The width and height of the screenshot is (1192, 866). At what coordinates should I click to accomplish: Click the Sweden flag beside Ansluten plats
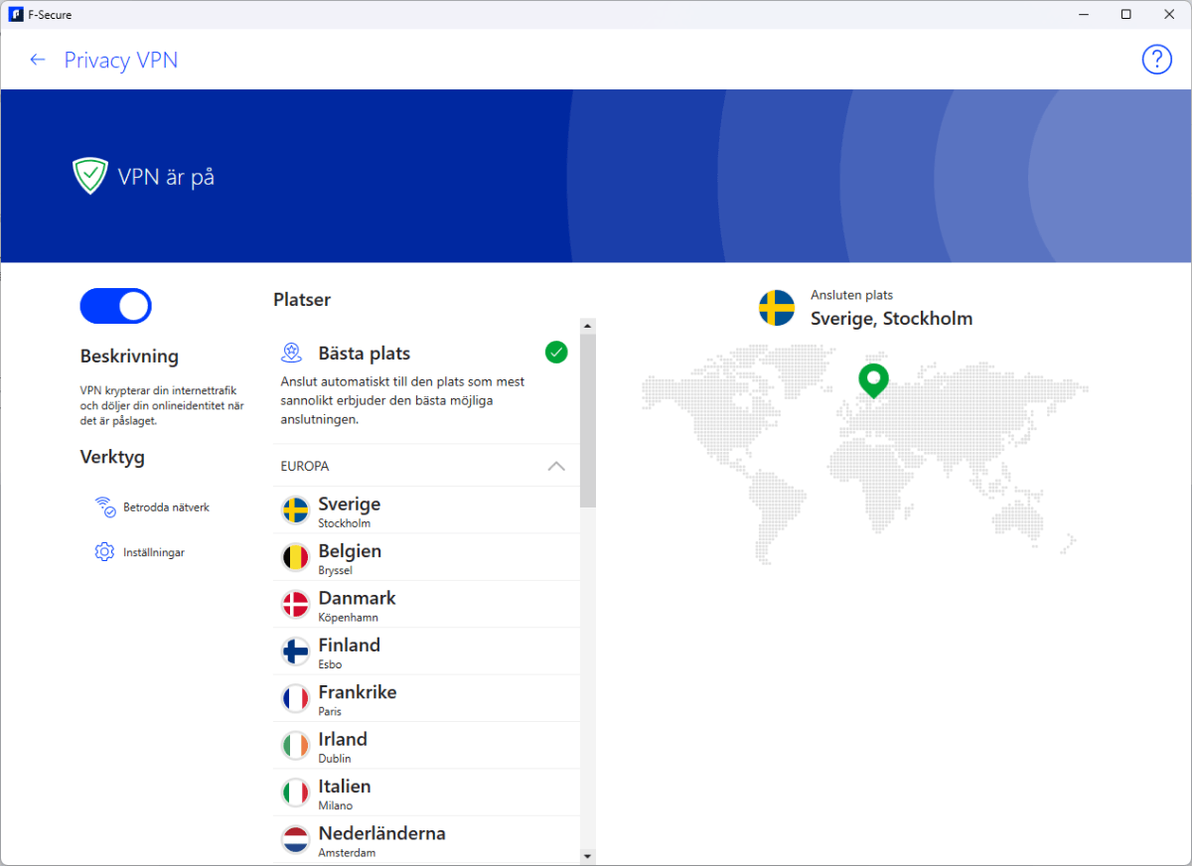[x=777, y=308]
